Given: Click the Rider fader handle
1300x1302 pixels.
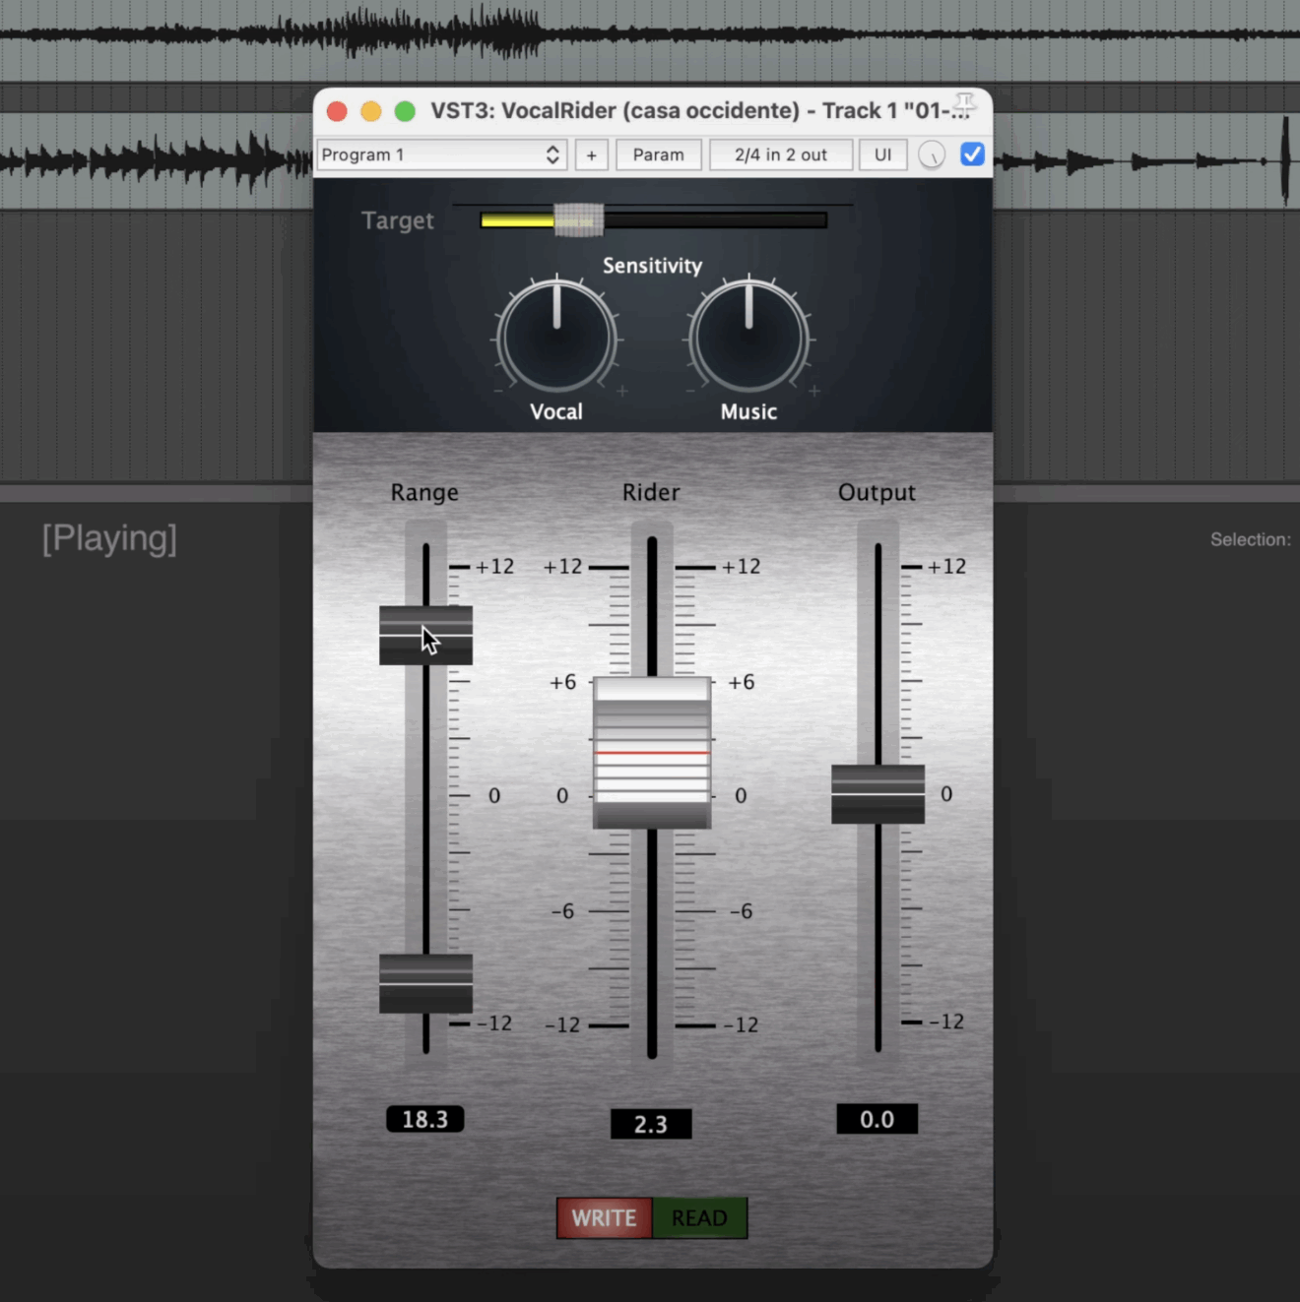Looking at the screenshot, I should [651, 753].
